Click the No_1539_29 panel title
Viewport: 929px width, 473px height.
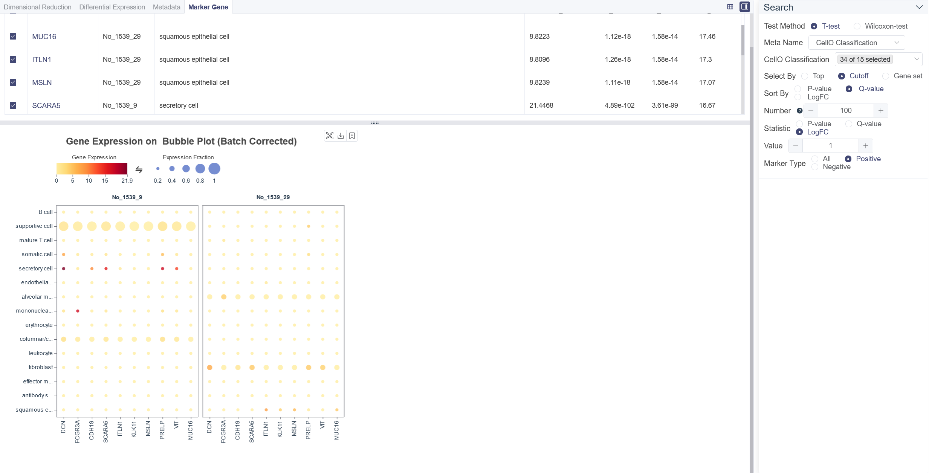[273, 197]
